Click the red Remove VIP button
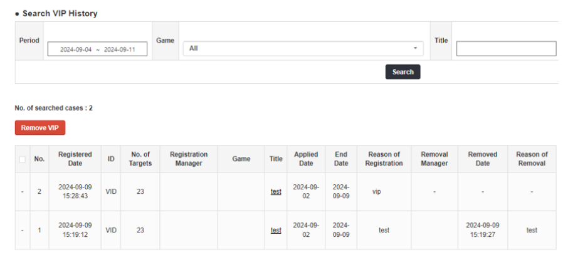The width and height of the screenshot is (573, 265). coord(39,127)
